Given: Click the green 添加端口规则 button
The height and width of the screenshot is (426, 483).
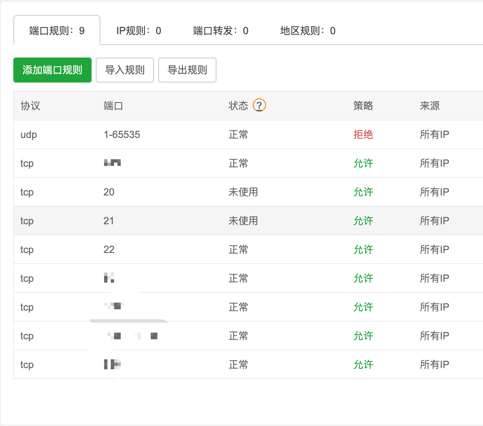Looking at the screenshot, I should (x=52, y=70).
